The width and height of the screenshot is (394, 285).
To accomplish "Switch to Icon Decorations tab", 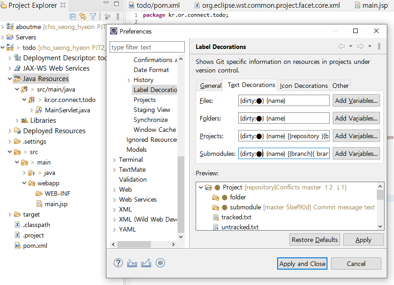I will pyautogui.click(x=303, y=86).
